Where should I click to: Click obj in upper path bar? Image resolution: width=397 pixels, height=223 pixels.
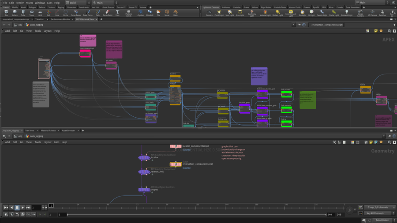click(x=20, y=25)
